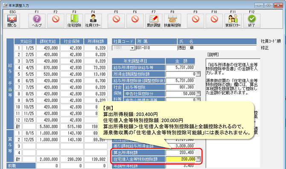Click the disabled F9 toolbar icon
This screenshot has height=169, width=286.
pyautogui.click(x=196, y=21)
